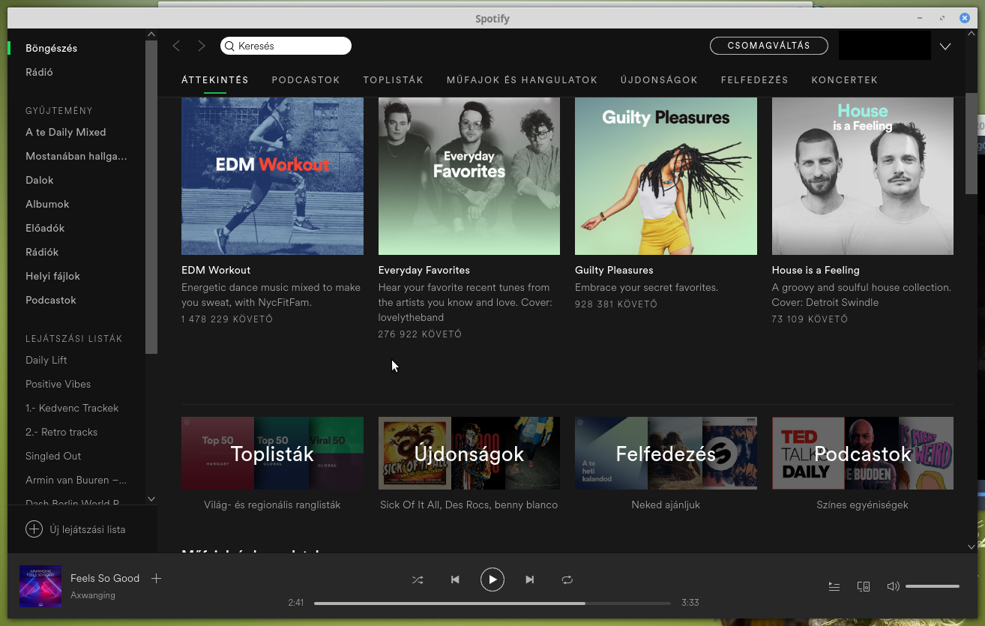Click the Feels So Good track title
Viewport: 985px width, 626px height.
click(x=105, y=578)
